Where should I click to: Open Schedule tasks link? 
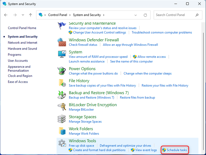tap(177, 150)
